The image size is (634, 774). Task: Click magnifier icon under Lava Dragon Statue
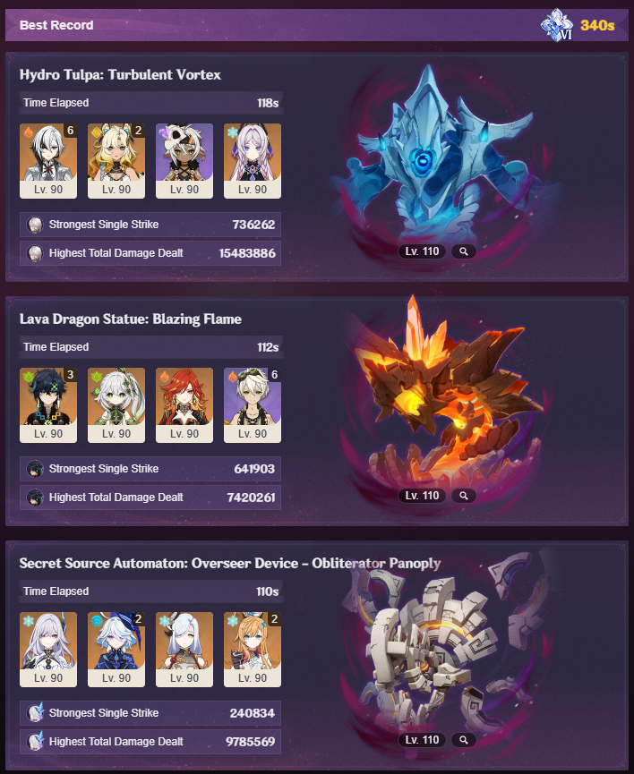464,496
